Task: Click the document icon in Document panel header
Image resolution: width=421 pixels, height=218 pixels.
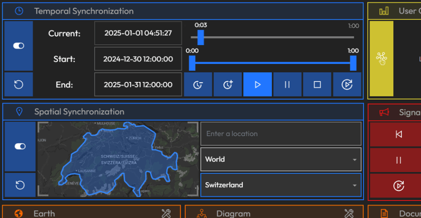Action: point(385,214)
